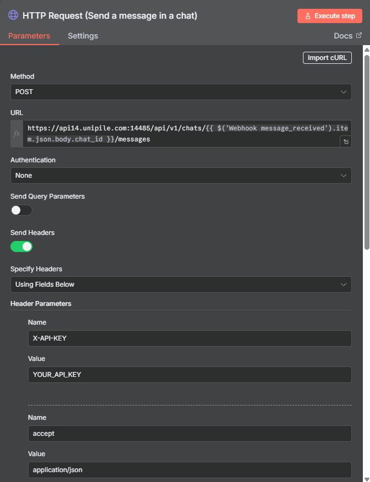The image size is (370, 482).
Task: Open the URL expression editor expand icon
Action: click(x=346, y=142)
